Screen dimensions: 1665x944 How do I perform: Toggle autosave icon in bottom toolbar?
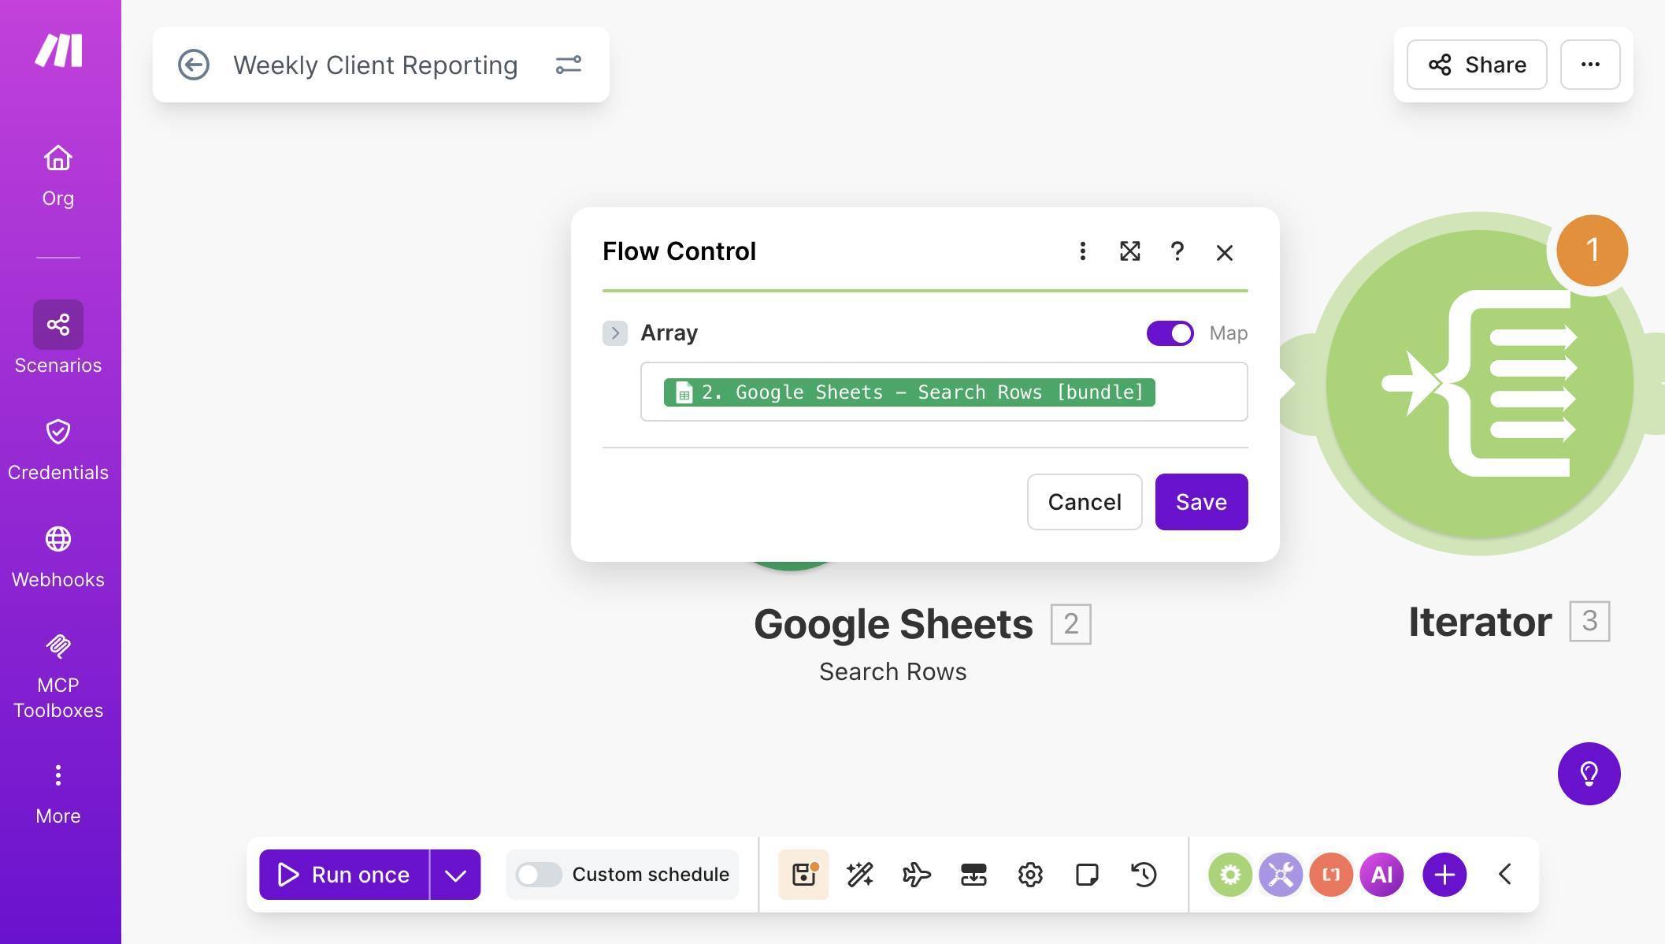point(803,874)
